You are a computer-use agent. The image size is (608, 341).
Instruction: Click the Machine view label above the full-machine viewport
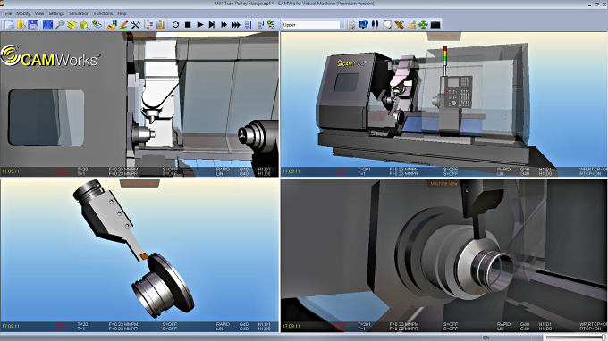[444, 36]
